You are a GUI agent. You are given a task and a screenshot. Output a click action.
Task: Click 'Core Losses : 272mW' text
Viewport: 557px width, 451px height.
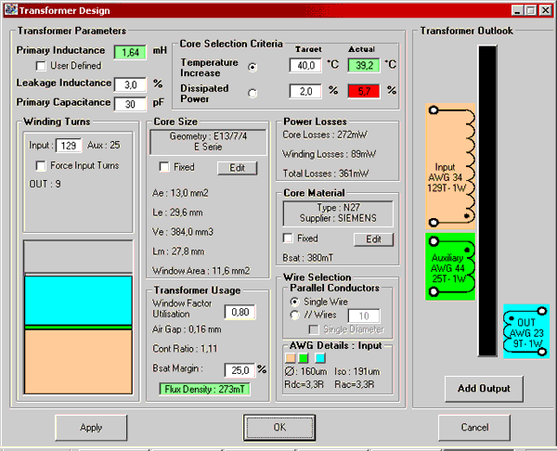click(325, 135)
